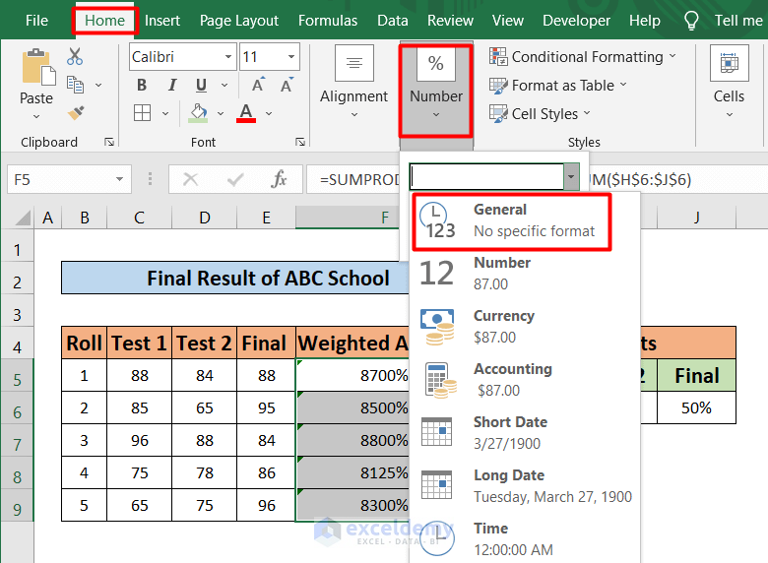This screenshot has width=768, height=563.
Task: Apply the red Font Color
Action: [246, 113]
